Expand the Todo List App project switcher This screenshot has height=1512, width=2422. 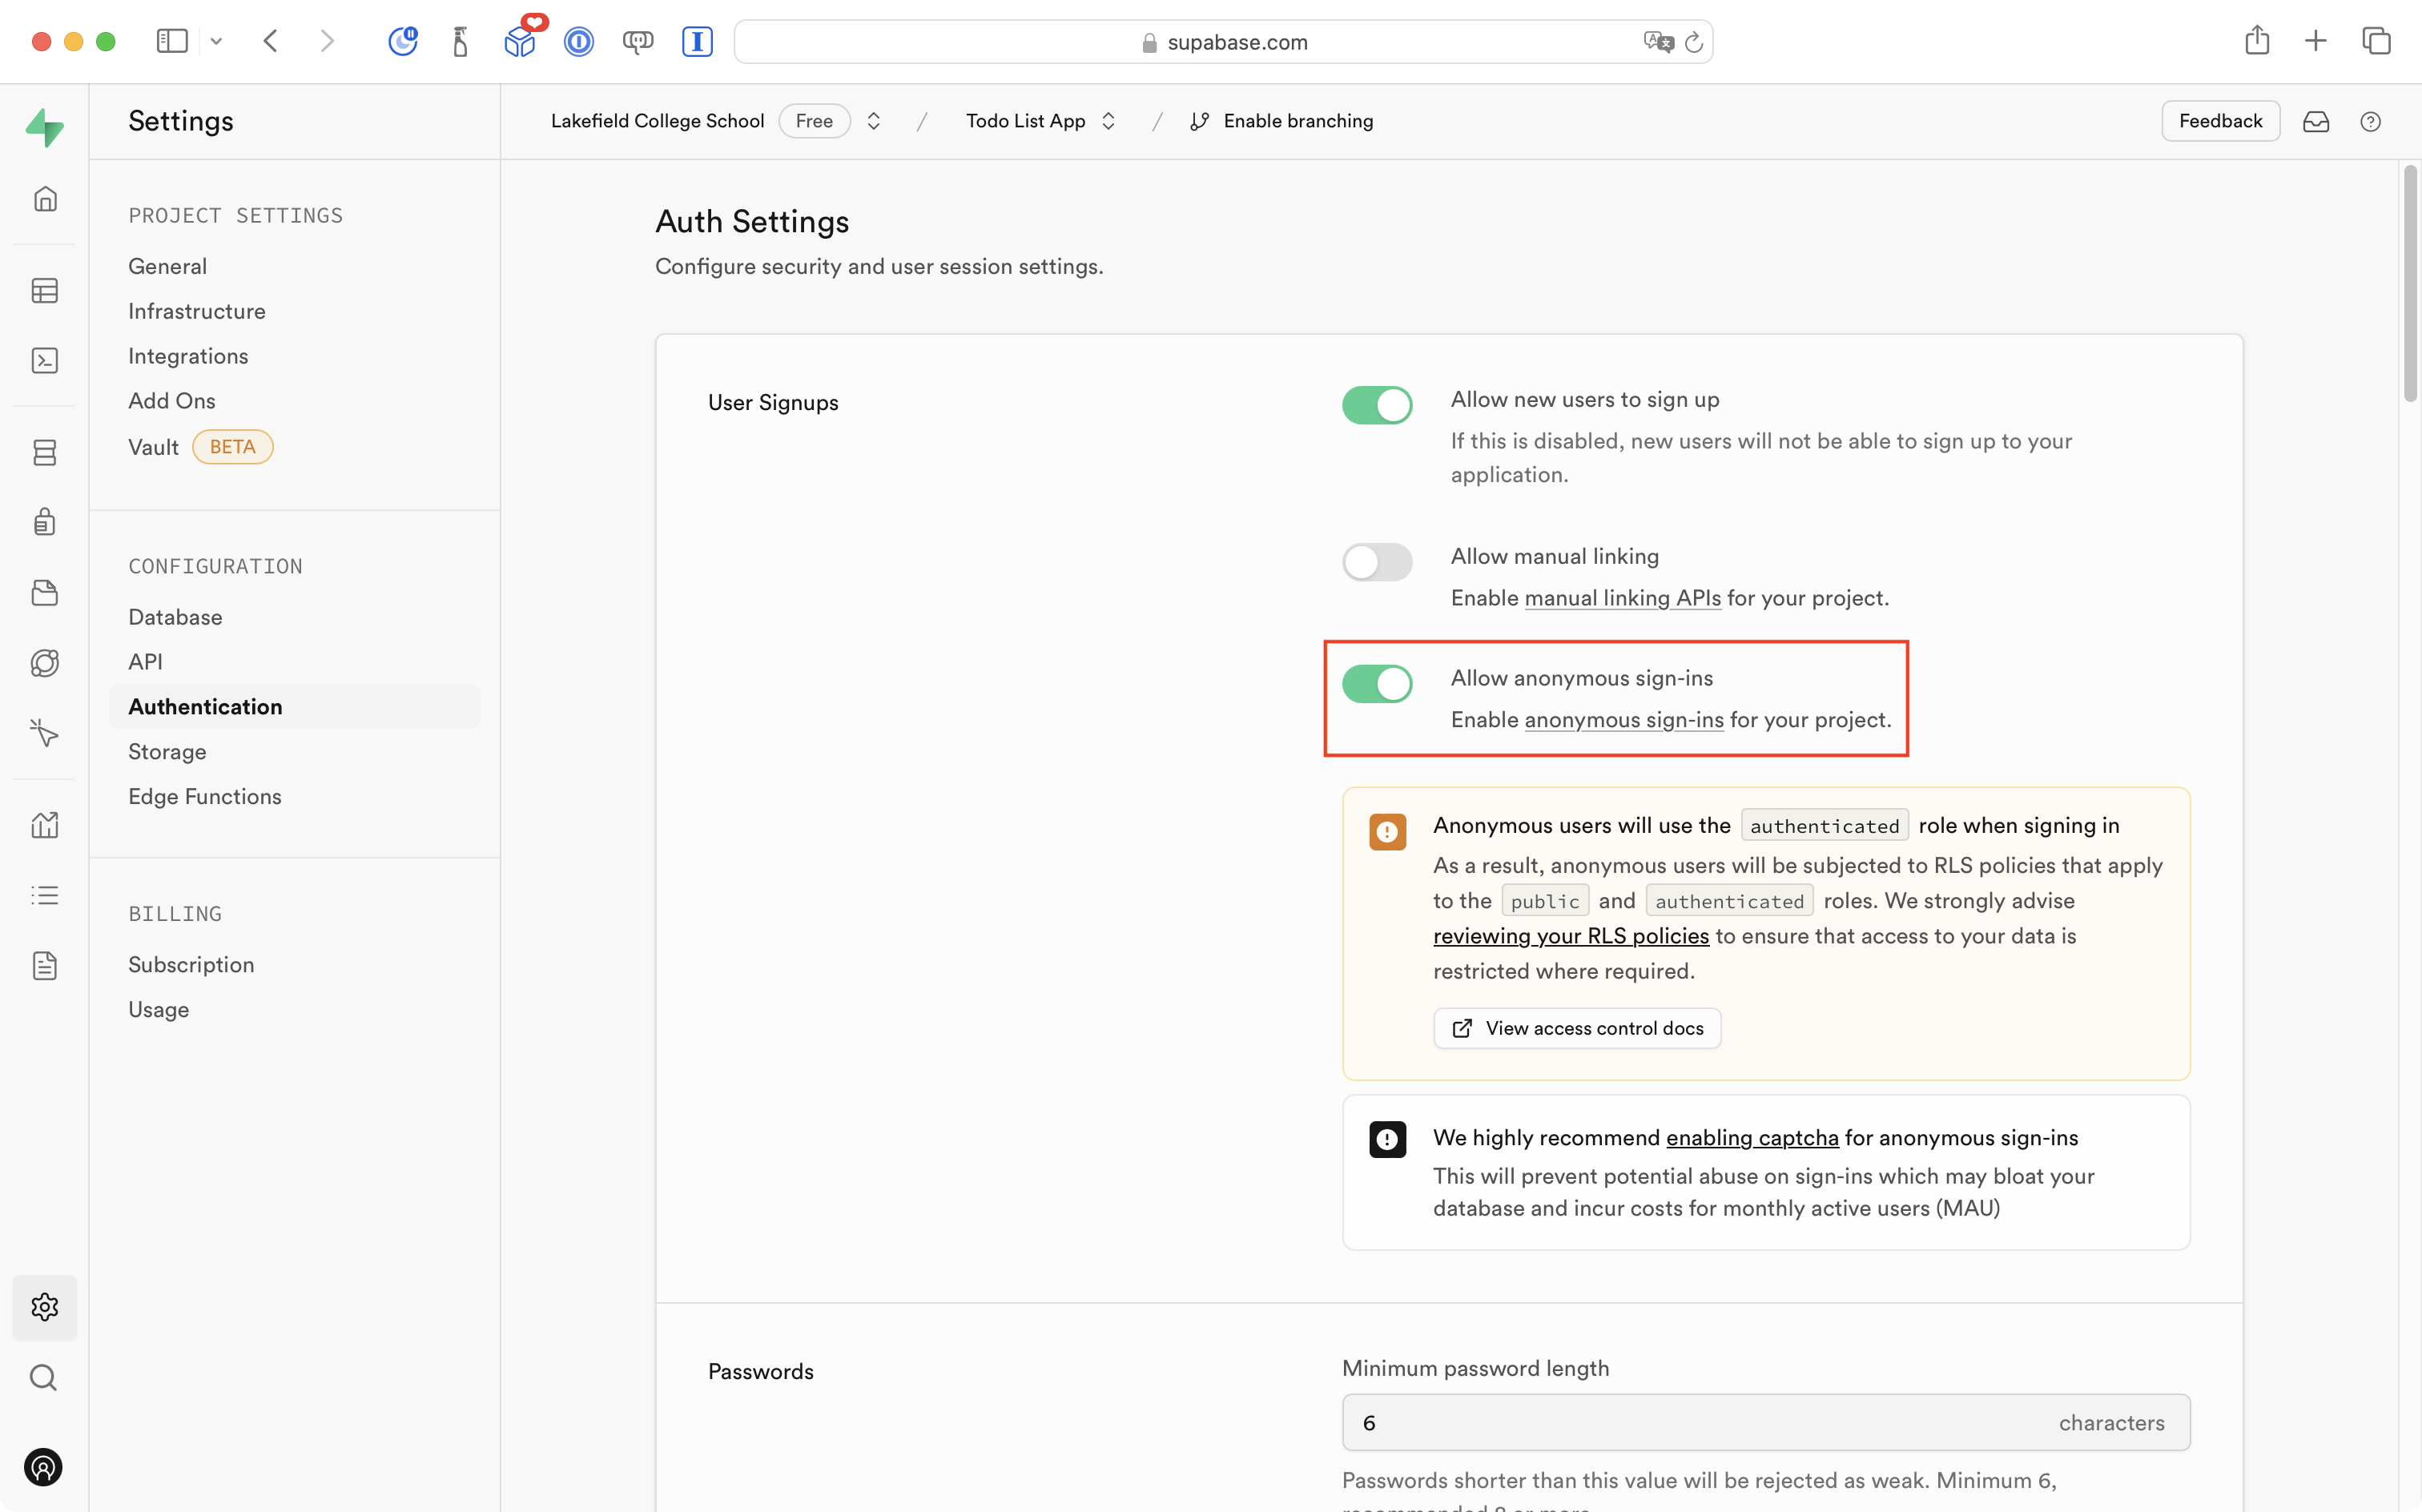click(1108, 121)
